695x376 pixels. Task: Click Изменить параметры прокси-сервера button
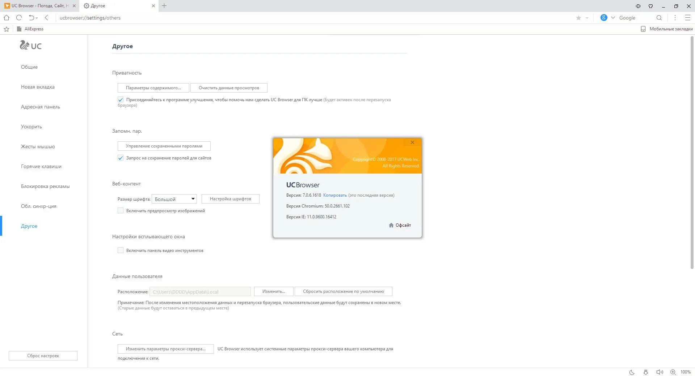(x=166, y=349)
